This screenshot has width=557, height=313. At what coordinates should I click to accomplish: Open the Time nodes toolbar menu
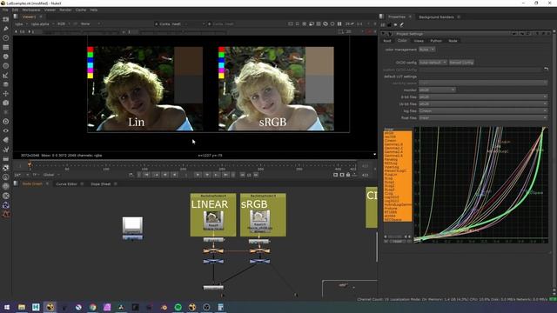coord(6,37)
